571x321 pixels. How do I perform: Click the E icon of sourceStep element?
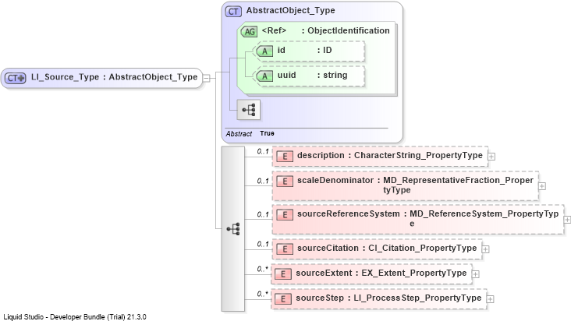coord(283,299)
